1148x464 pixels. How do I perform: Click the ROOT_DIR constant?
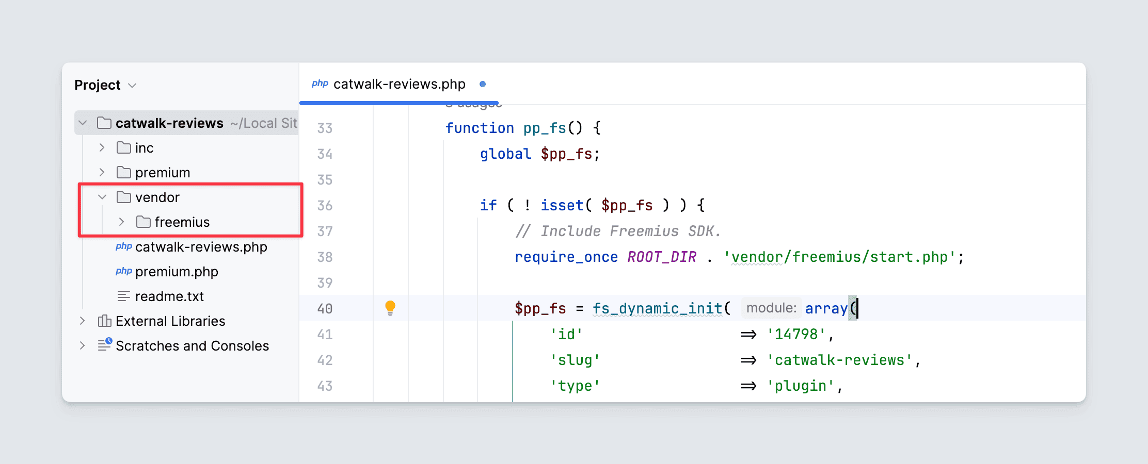(662, 257)
